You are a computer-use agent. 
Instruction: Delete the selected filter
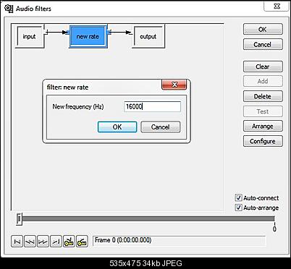pos(263,96)
